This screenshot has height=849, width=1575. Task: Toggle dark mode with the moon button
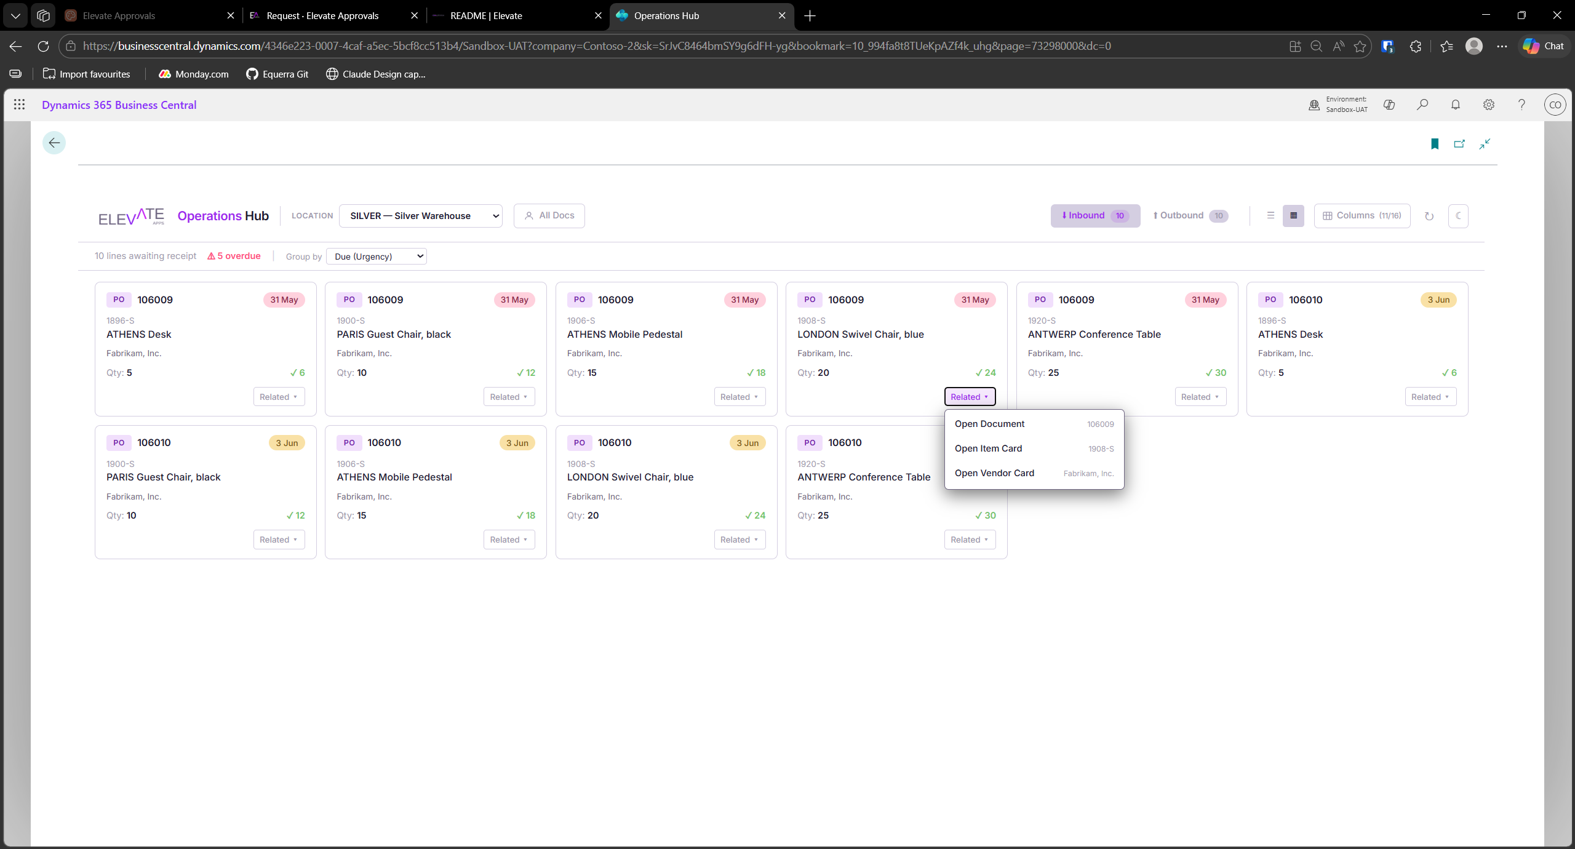point(1458,216)
